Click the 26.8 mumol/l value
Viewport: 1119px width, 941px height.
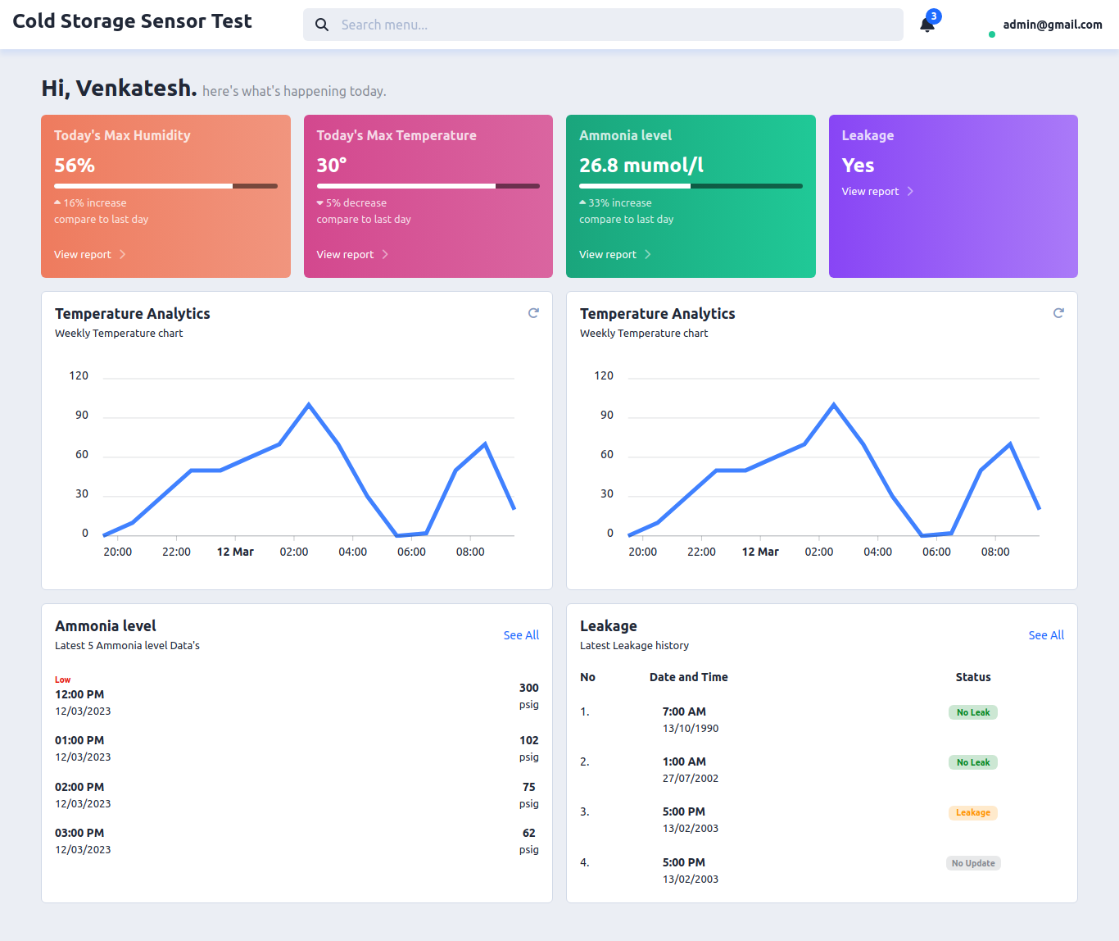pyautogui.click(x=641, y=166)
